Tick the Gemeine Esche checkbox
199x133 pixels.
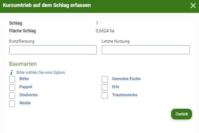(x=105, y=79)
